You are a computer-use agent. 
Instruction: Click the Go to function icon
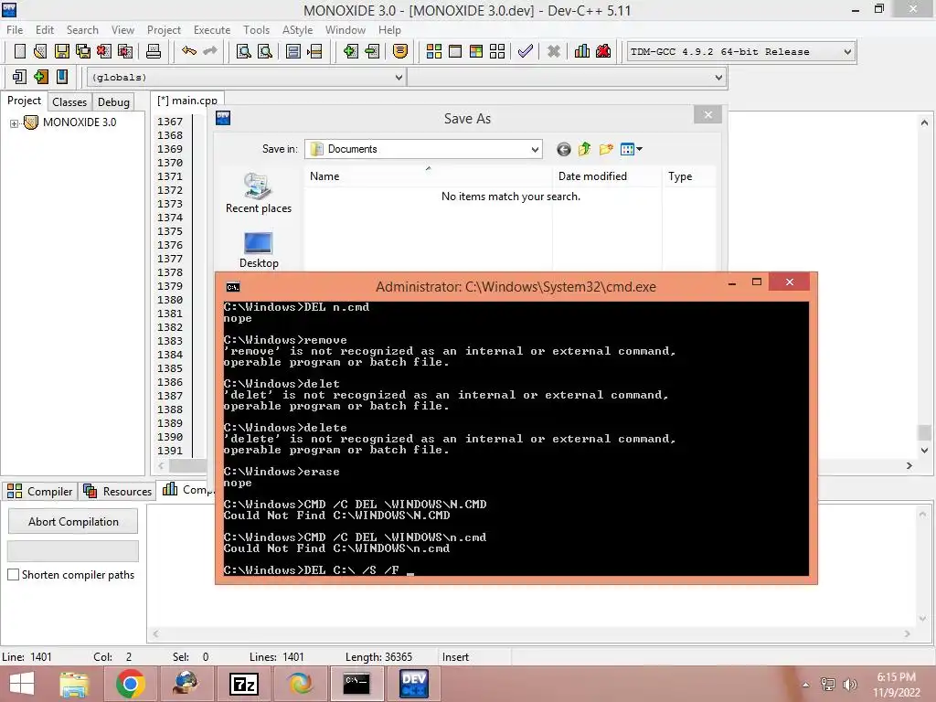(x=293, y=51)
